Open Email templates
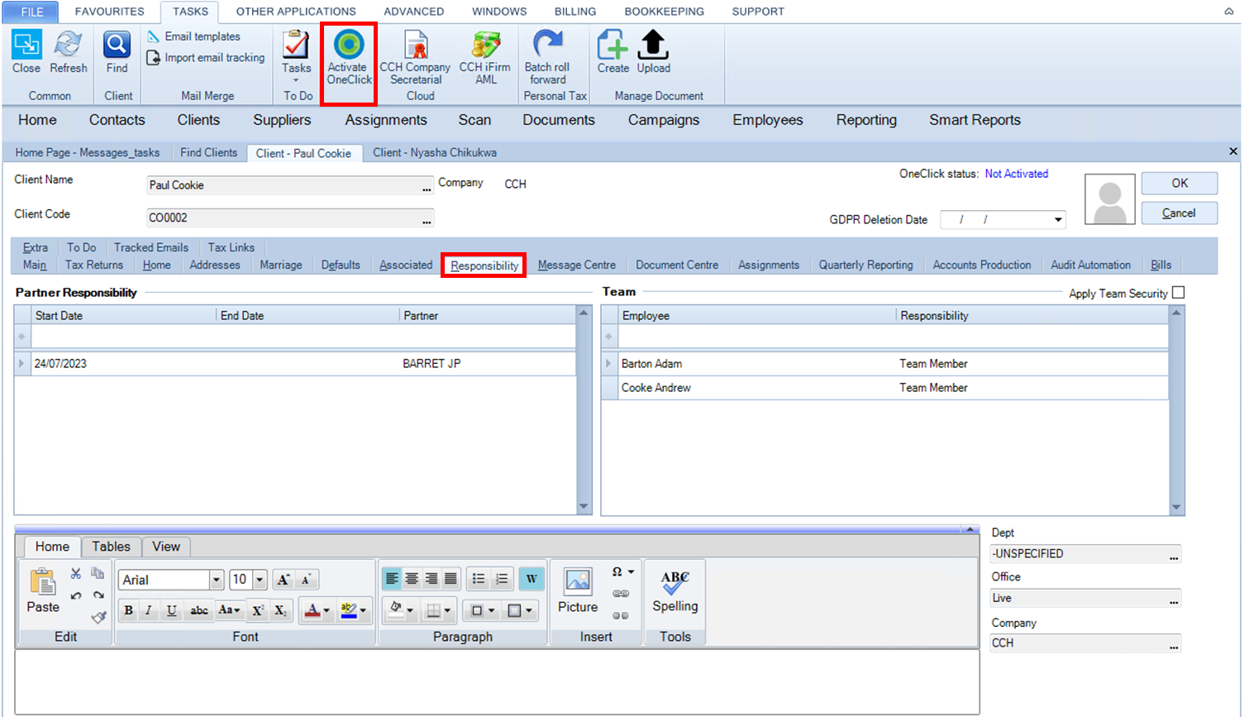 pyautogui.click(x=194, y=36)
